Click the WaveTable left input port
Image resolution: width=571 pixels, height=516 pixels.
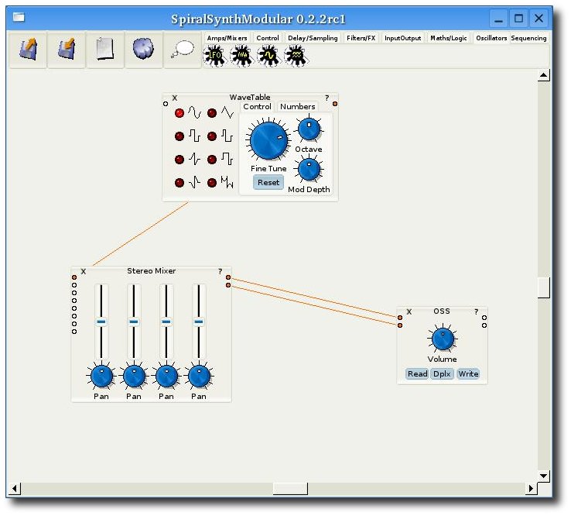(x=166, y=104)
